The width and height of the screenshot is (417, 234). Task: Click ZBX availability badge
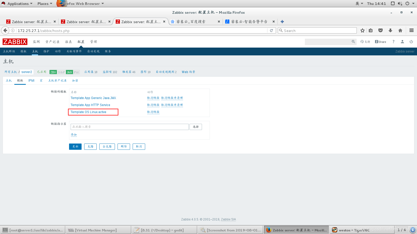pos(53,72)
